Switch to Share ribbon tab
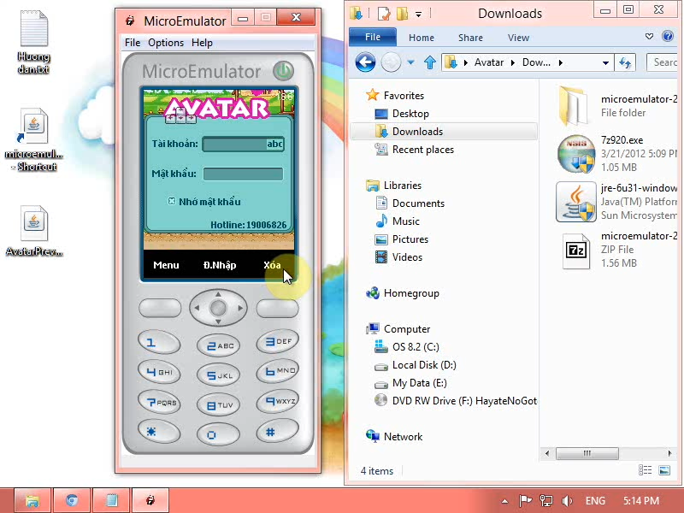 click(x=470, y=38)
